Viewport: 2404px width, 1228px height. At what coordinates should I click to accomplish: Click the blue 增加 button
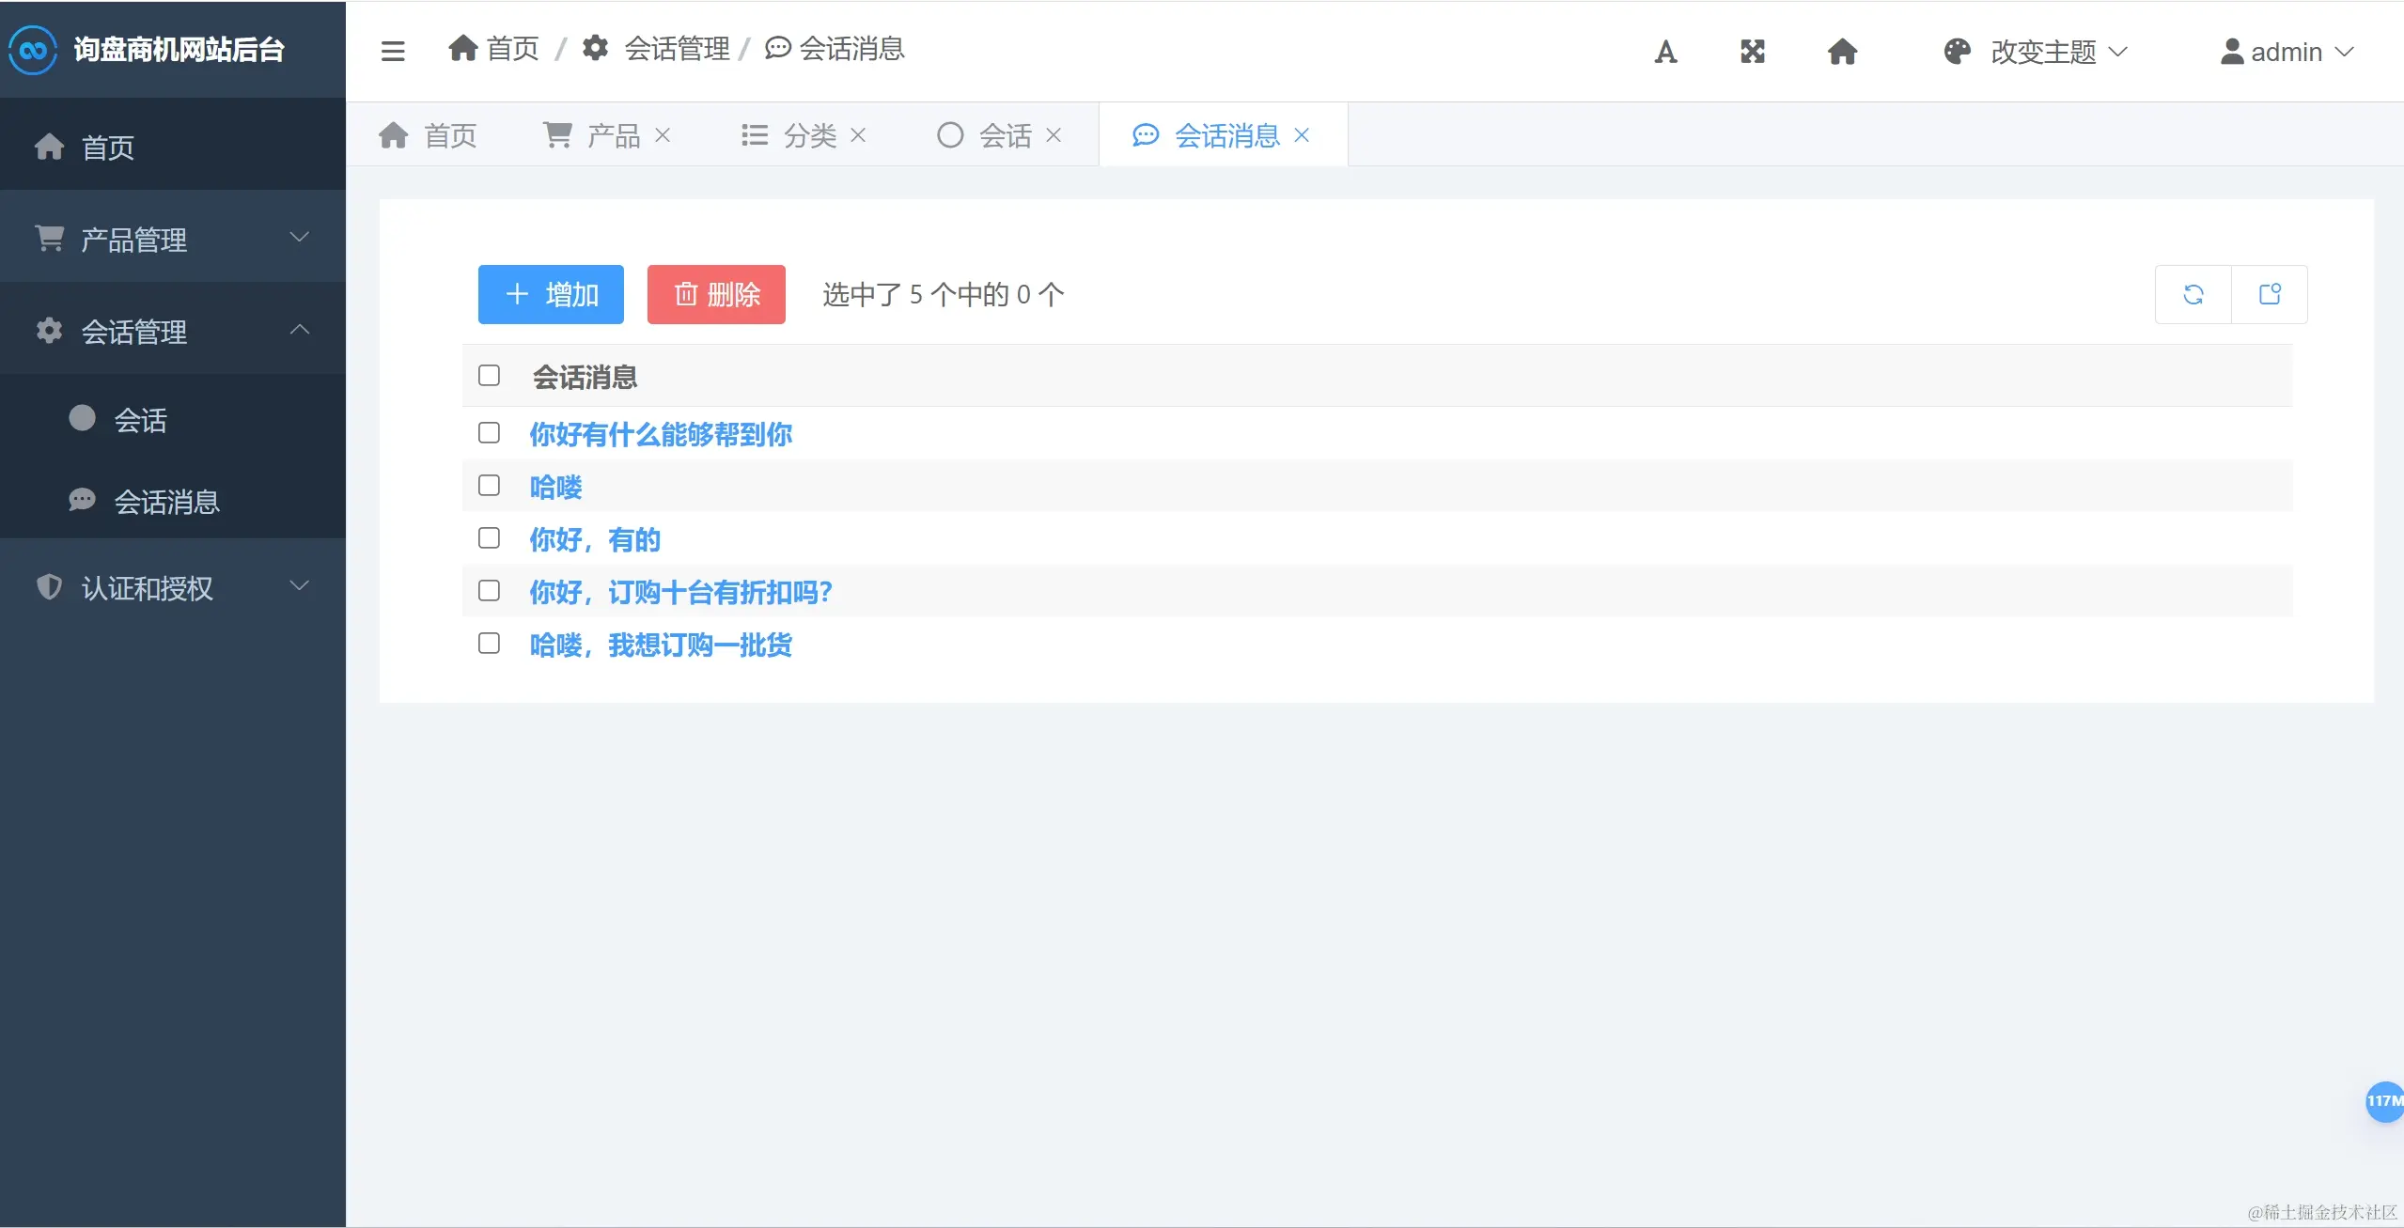coord(551,295)
